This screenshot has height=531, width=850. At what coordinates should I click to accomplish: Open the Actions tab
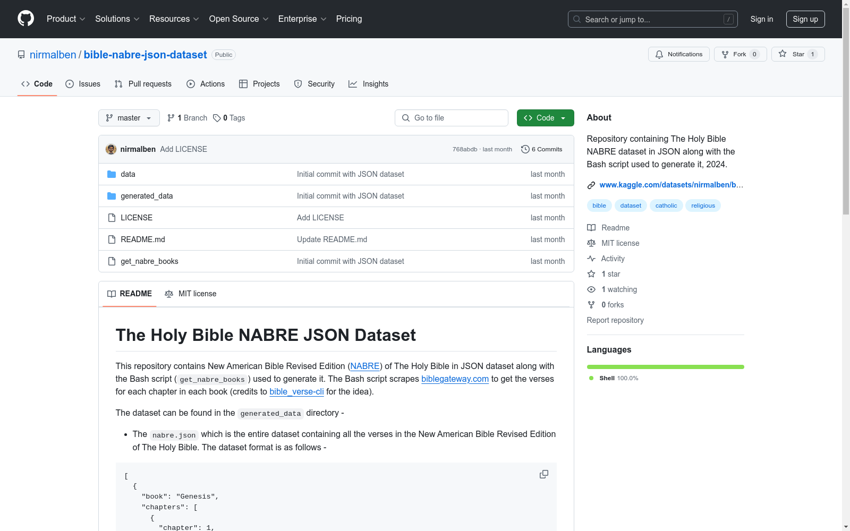[206, 84]
